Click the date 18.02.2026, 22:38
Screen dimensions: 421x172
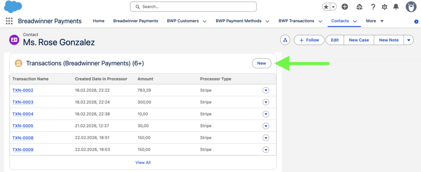coord(92,114)
